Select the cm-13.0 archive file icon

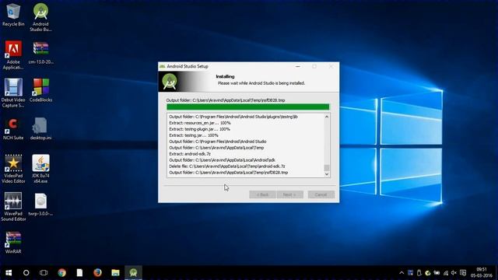[40, 53]
